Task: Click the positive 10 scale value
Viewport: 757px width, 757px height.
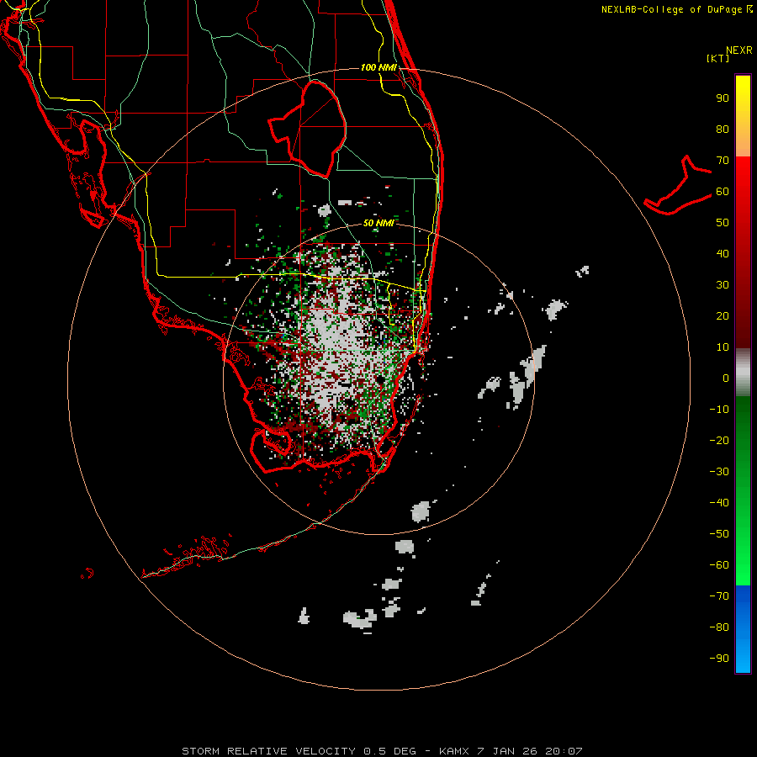Action: (723, 347)
